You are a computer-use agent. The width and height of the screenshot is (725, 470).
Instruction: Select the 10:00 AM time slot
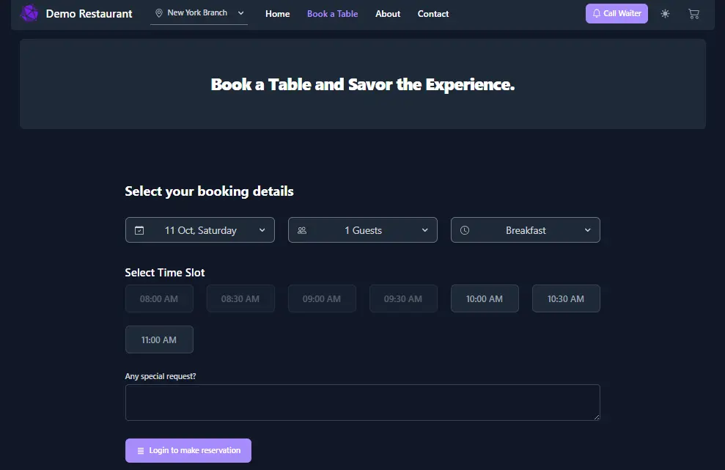pos(485,298)
